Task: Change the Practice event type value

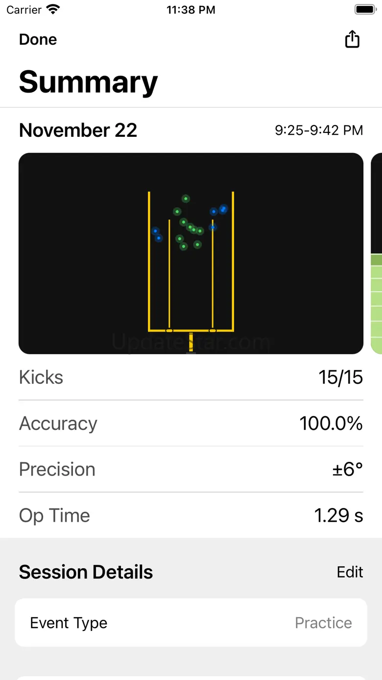Action: click(323, 623)
